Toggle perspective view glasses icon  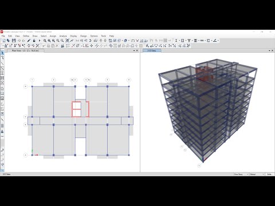tap(95, 41)
